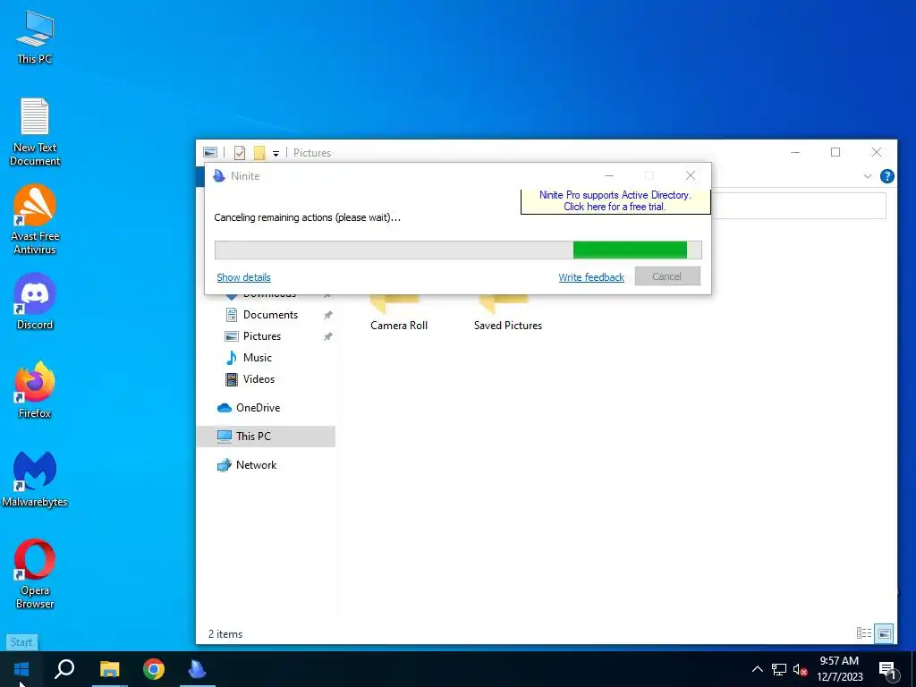This screenshot has height=687, width=916.
Task: Open This PC desktop icon
Action: pyautogui.click(x=35, y=38)
